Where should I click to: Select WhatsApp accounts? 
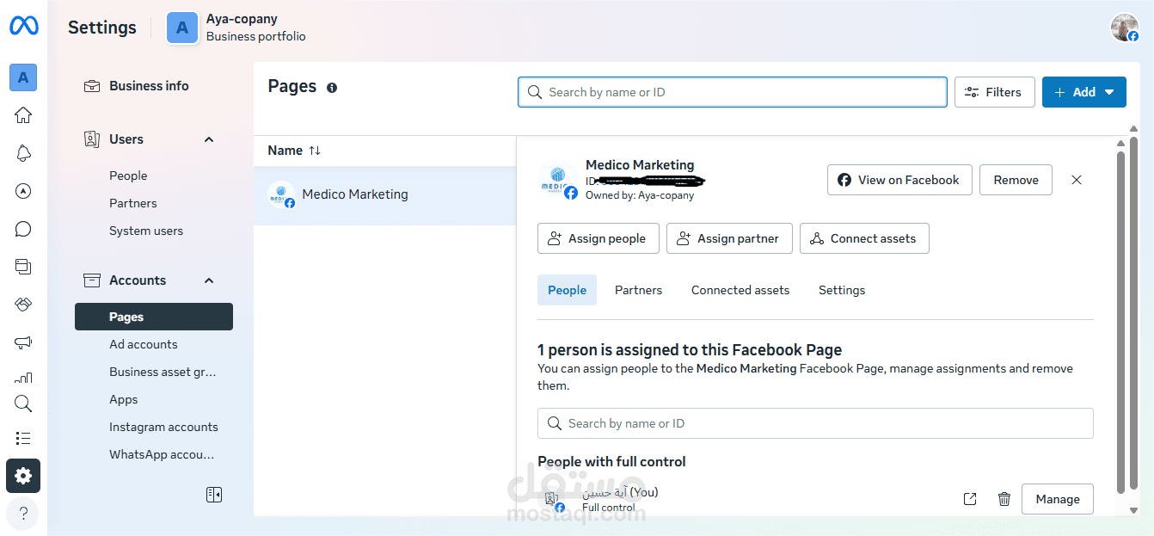pyautogui.click(x=162, y=454)
